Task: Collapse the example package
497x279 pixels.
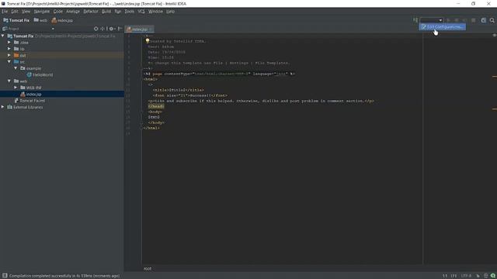Action: [16, 68]
